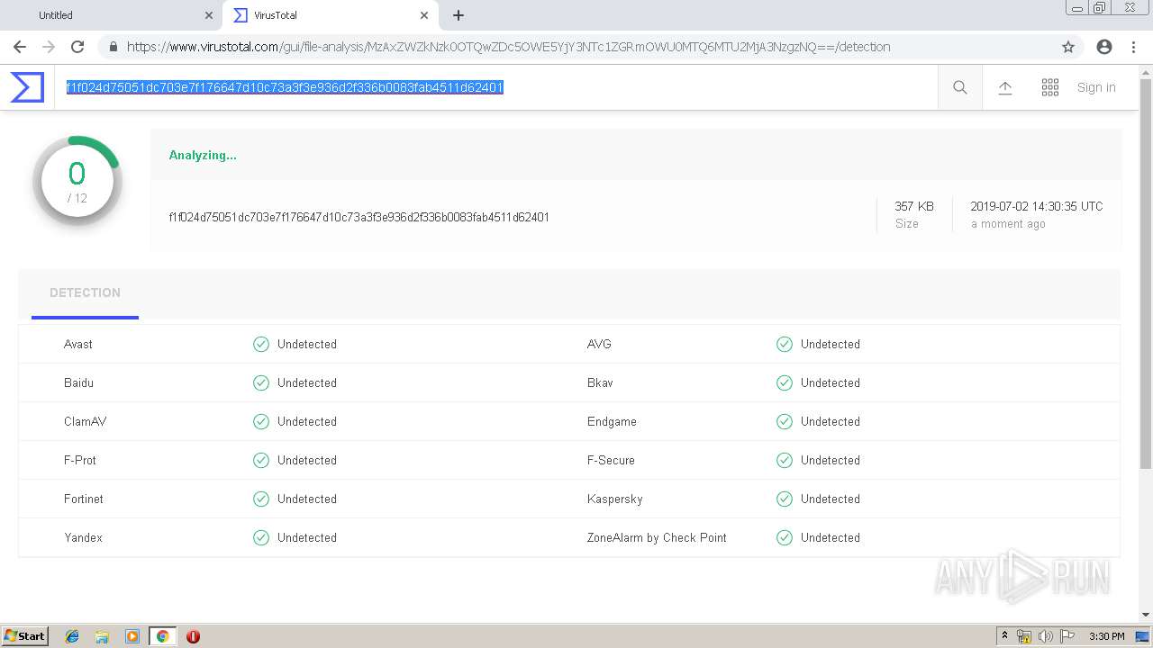Screen dimensions: 1153x648
Task: Click the F-Secure undetected checkmark icon
Action: [785, 460]
